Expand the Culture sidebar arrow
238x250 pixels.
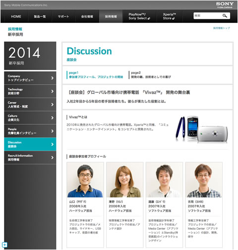point(53,118)
